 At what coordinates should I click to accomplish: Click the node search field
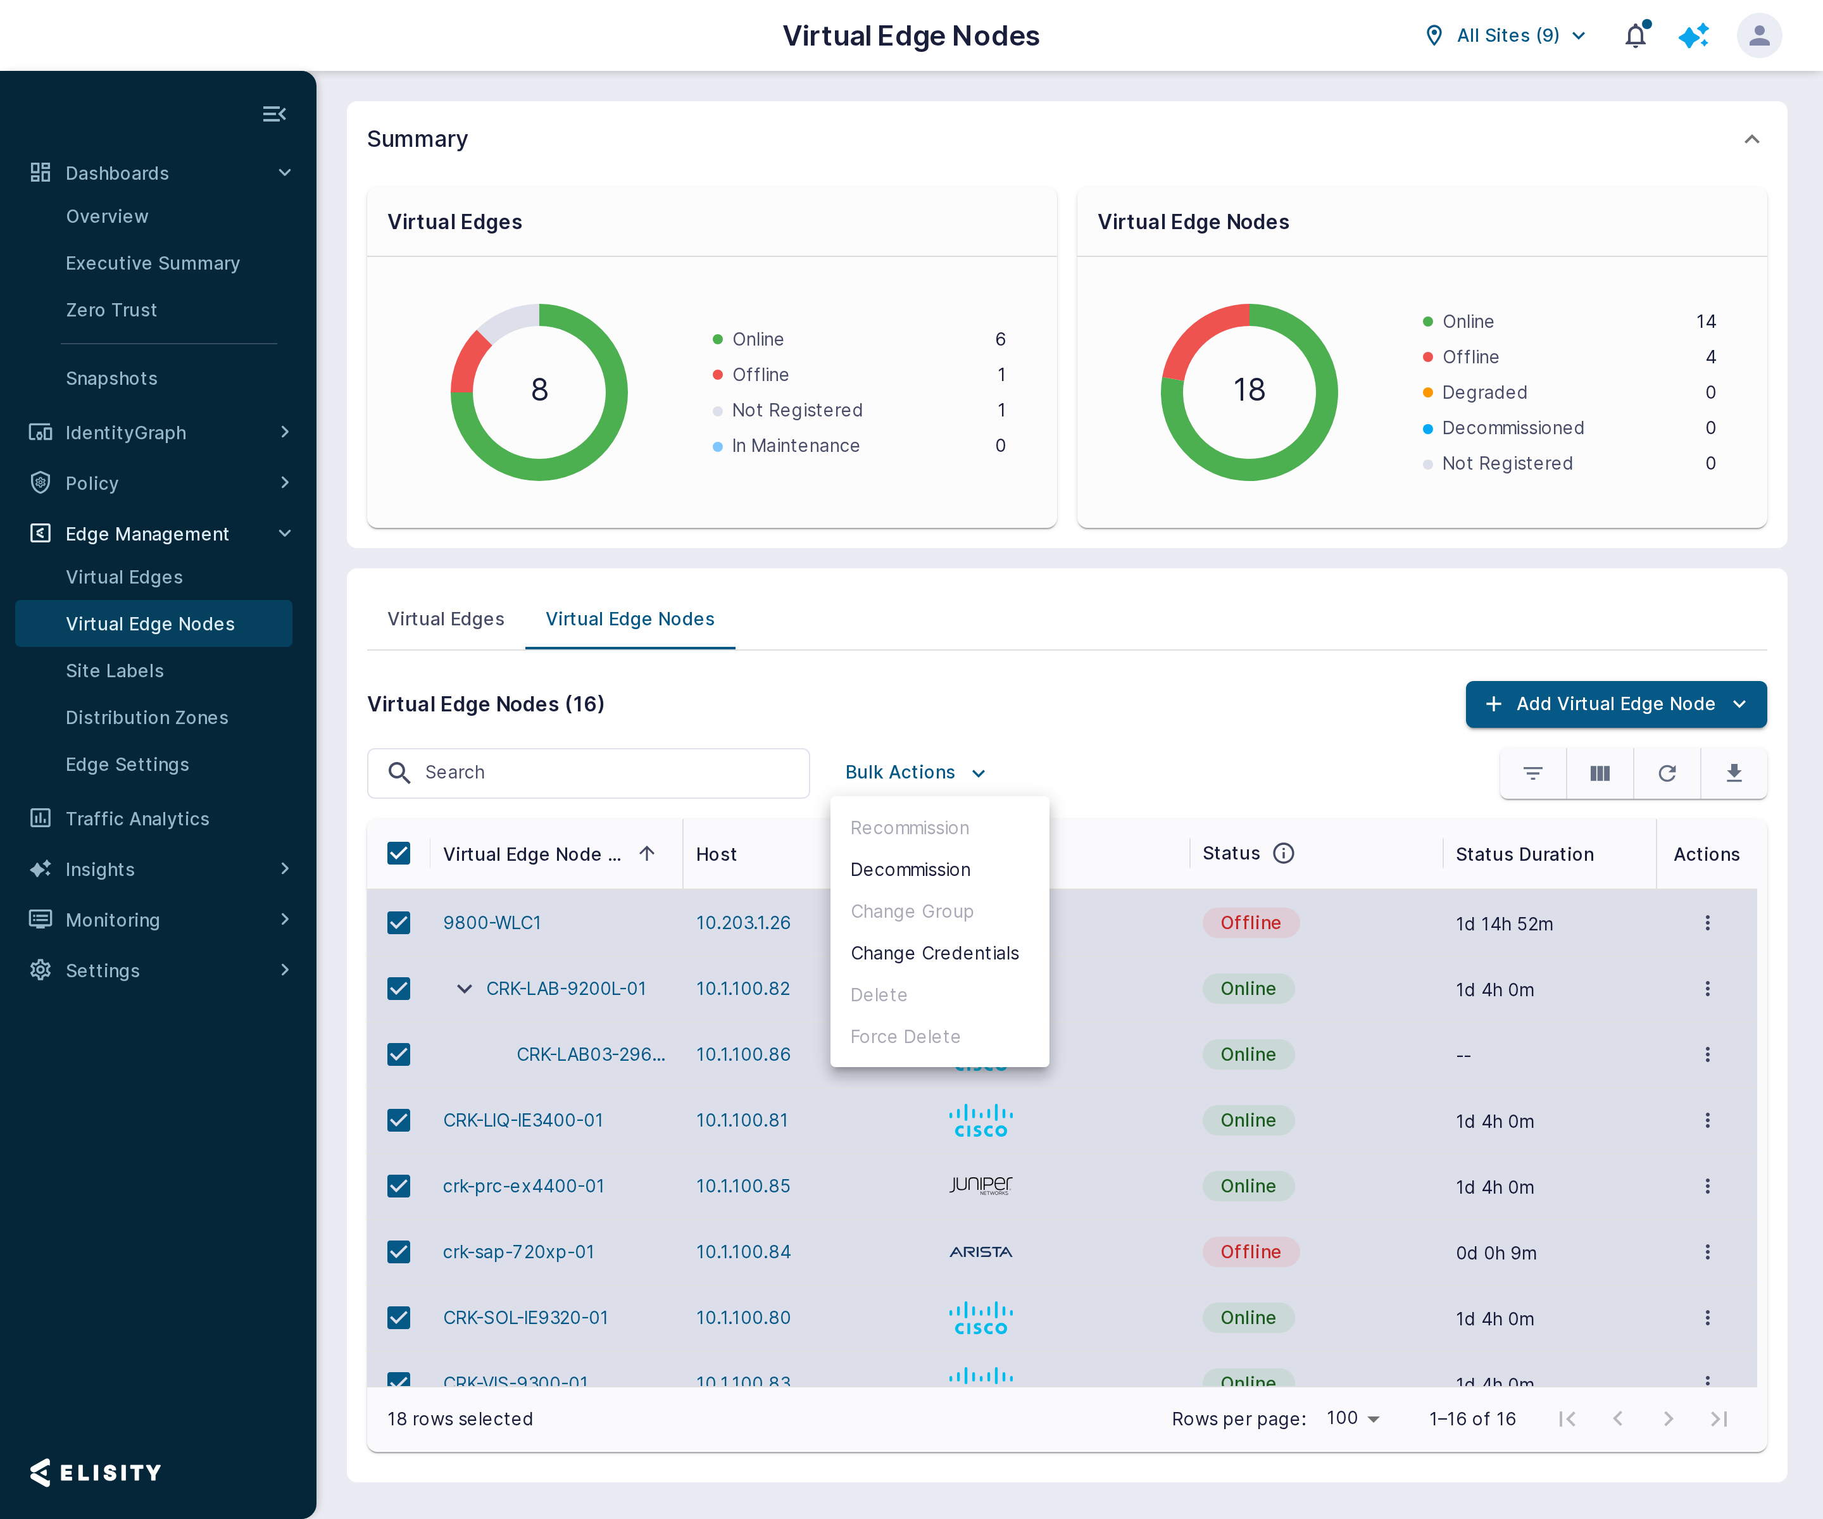589,773
